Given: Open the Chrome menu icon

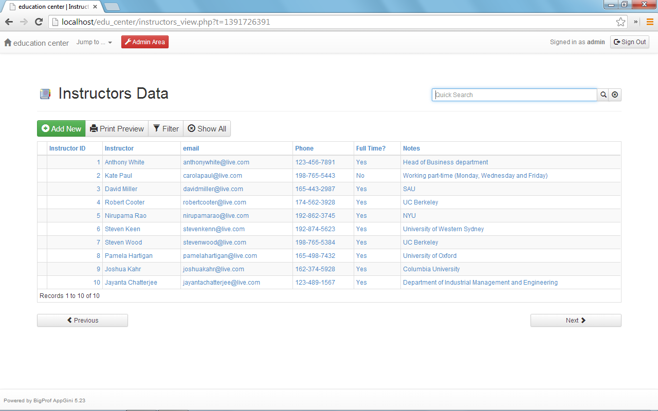Looking at the screenshot, I should [649, 22].
